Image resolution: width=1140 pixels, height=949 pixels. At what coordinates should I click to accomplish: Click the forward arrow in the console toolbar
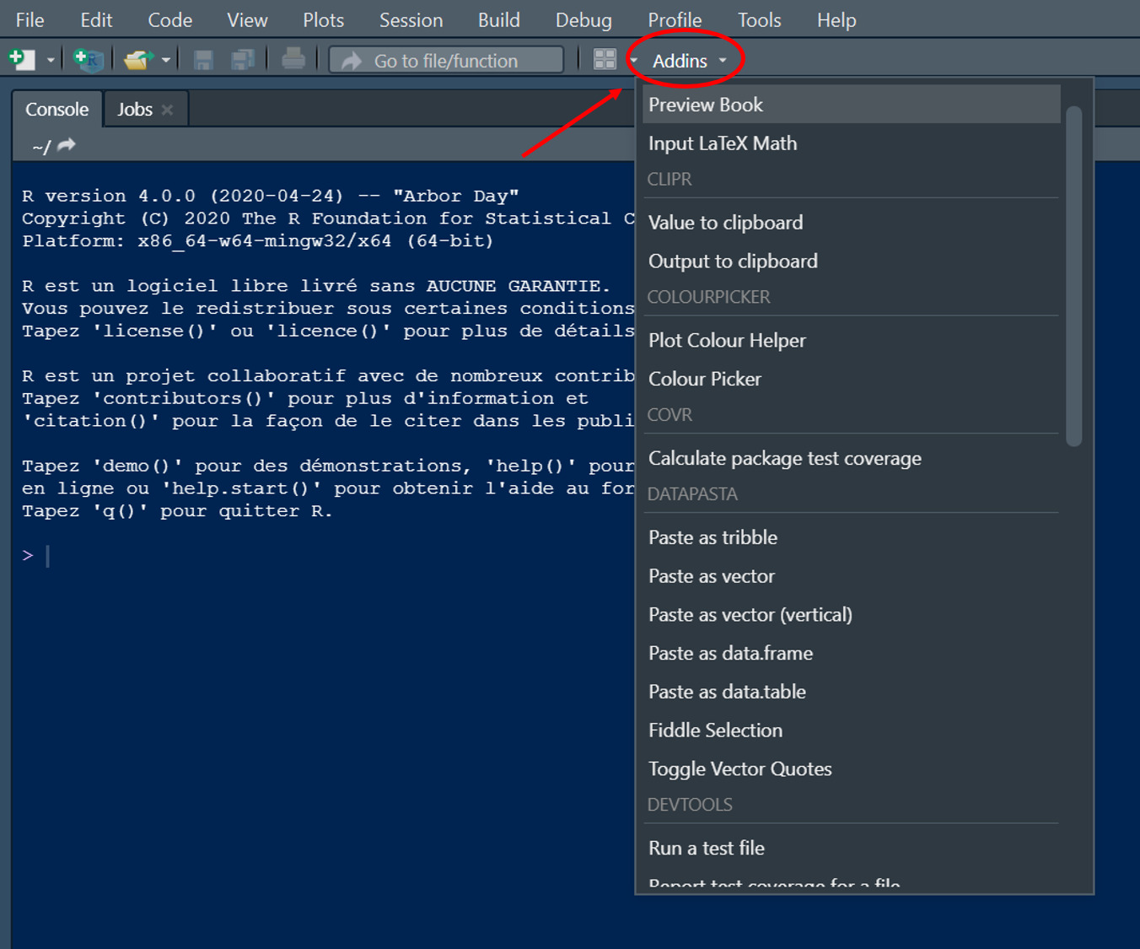coord(66,145)
